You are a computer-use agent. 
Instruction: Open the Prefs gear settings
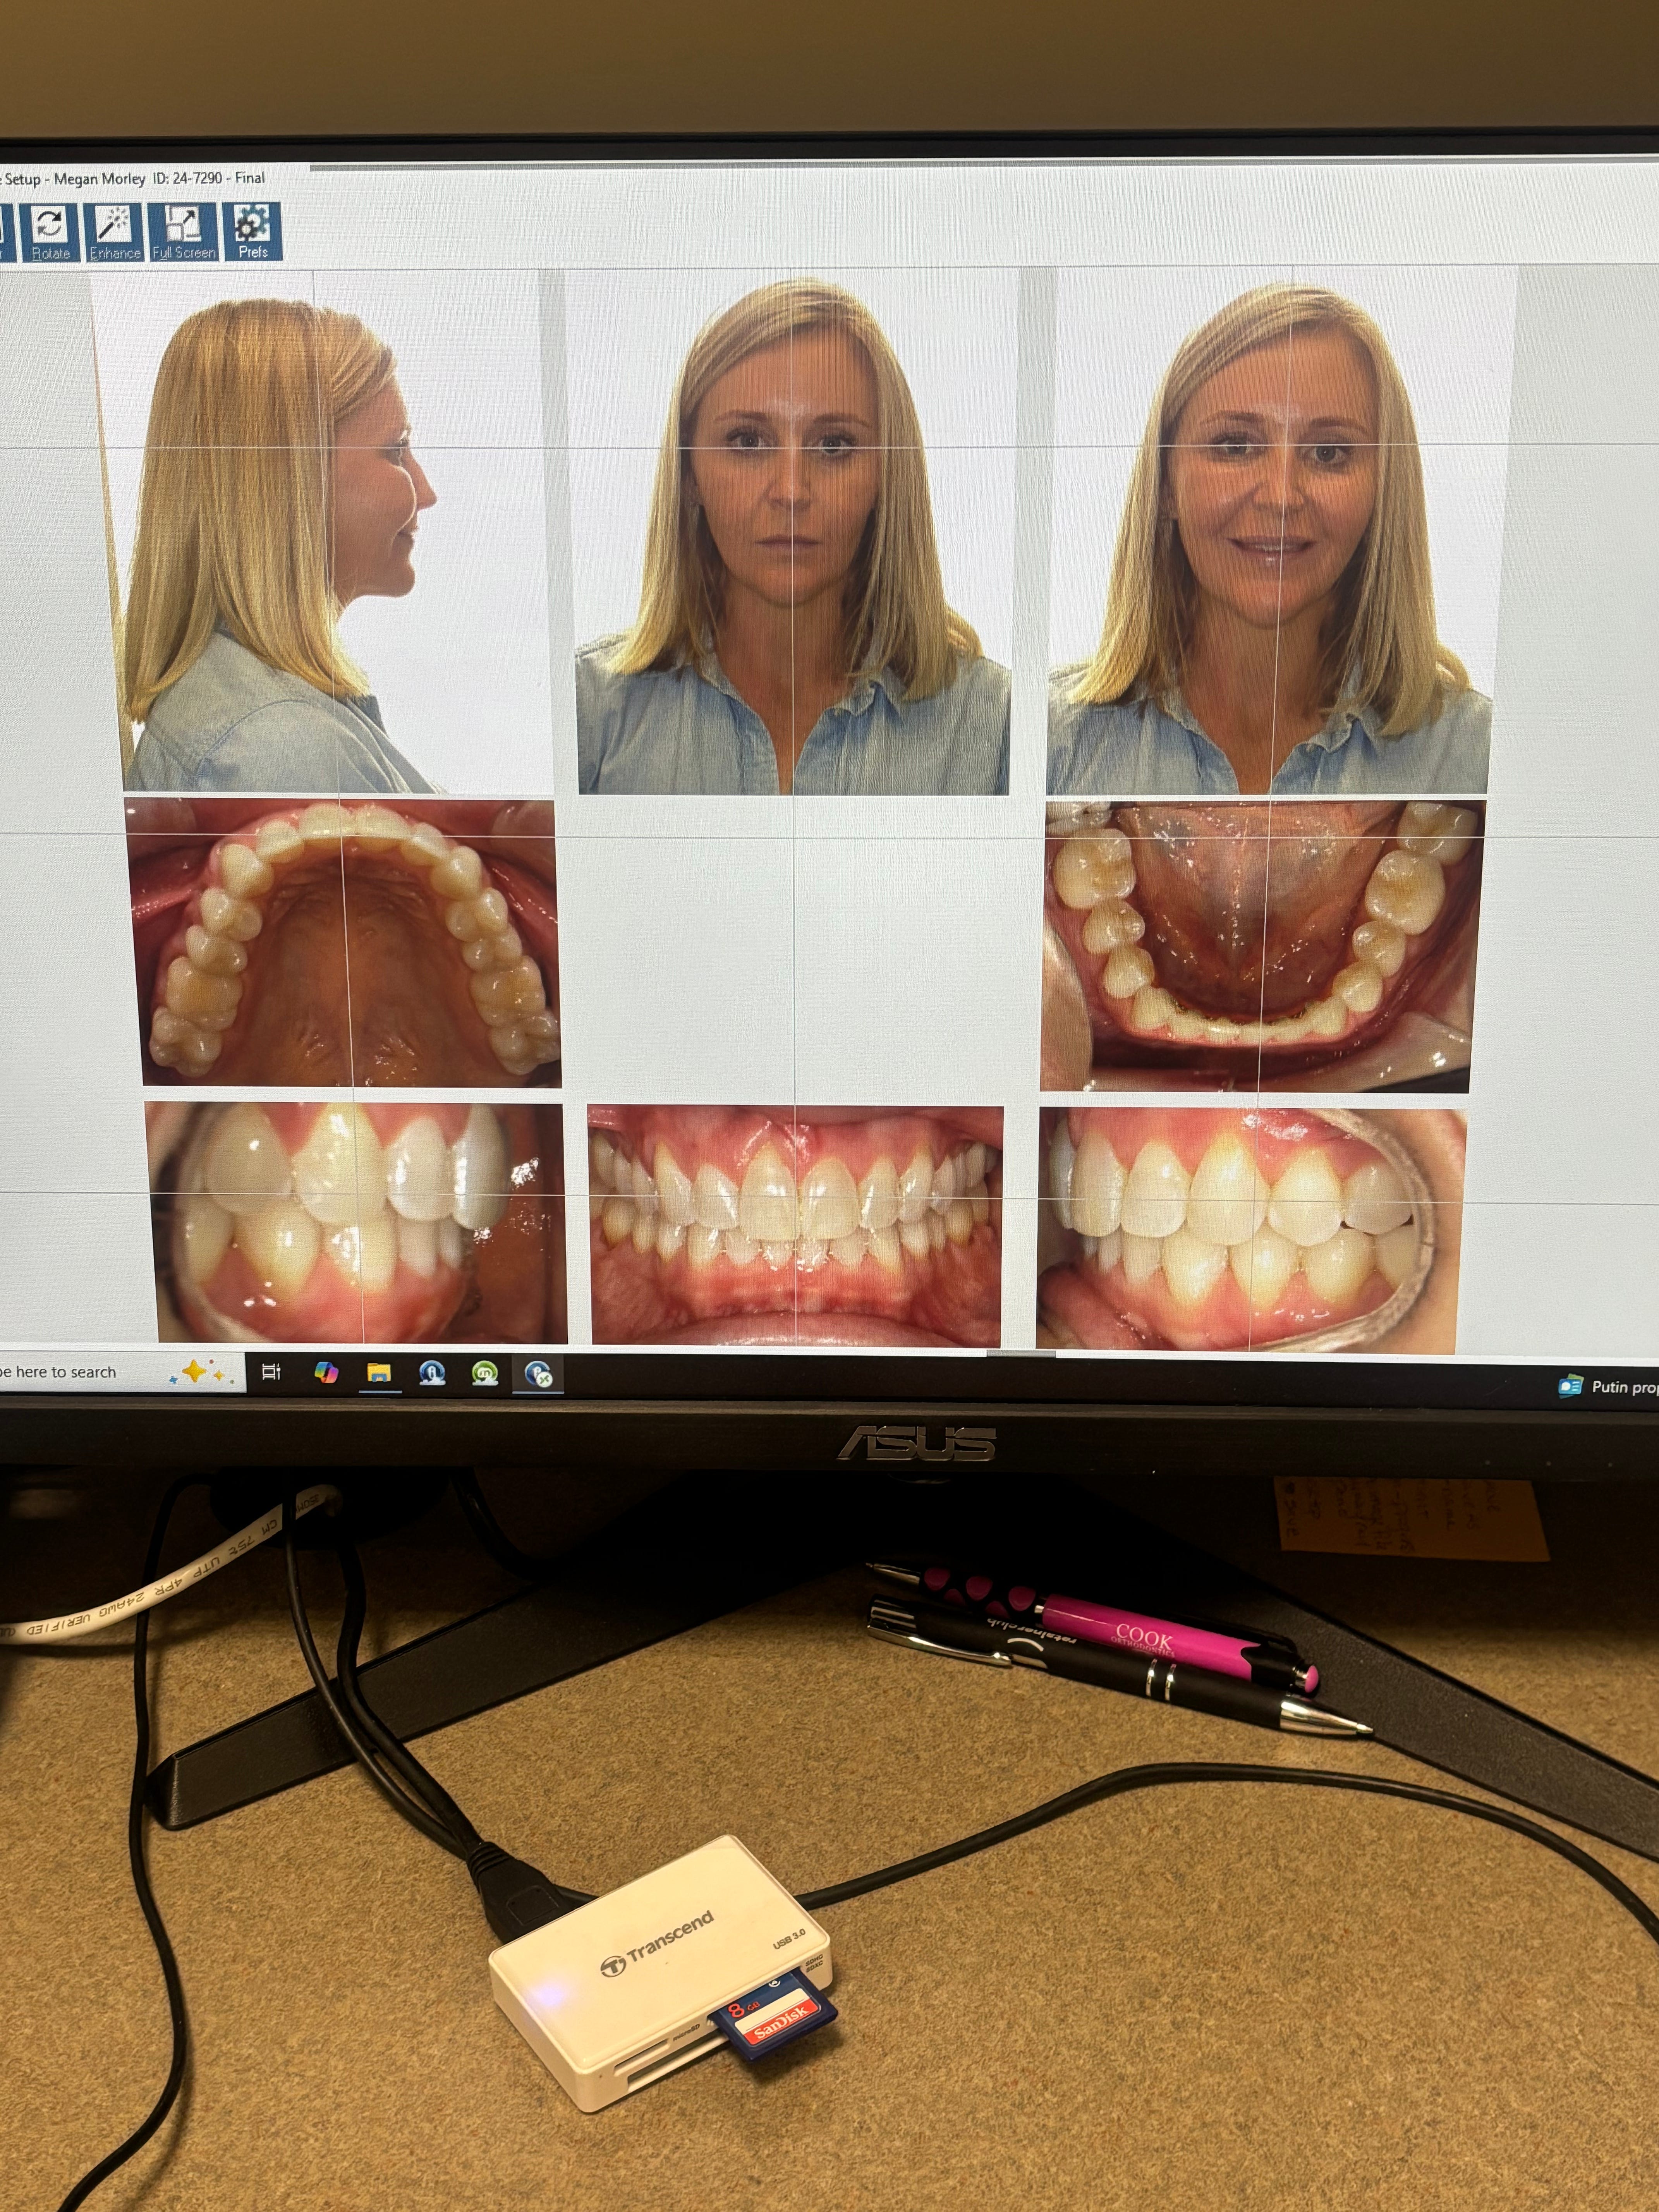252,232
